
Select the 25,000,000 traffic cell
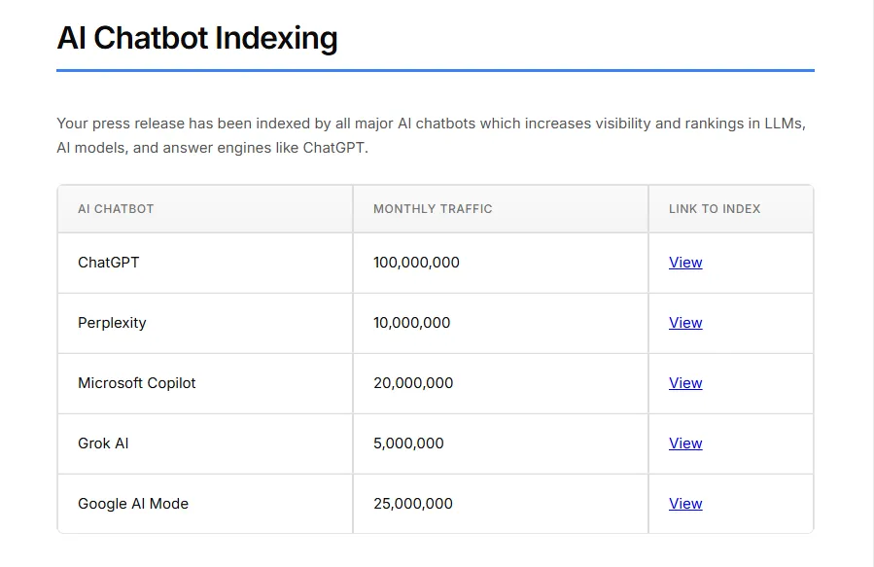[413, 504]
